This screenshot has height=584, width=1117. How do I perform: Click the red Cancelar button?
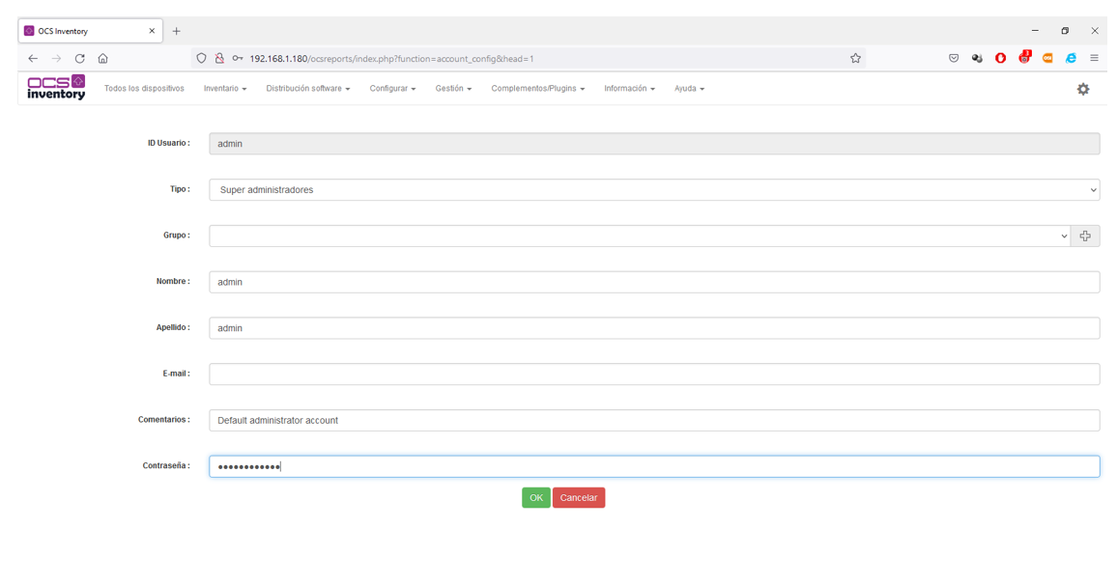pyautogui.click(x=579, y=498)
